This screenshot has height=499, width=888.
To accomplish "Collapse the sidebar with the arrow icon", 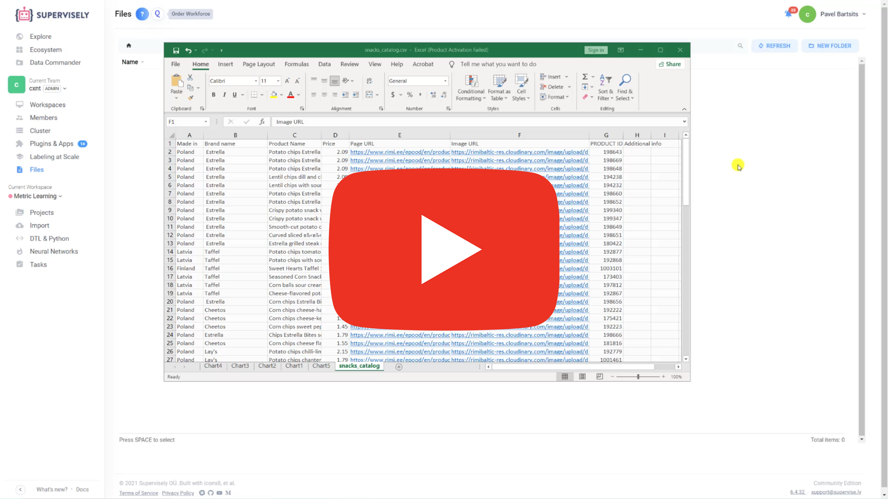I will [20, 489].
